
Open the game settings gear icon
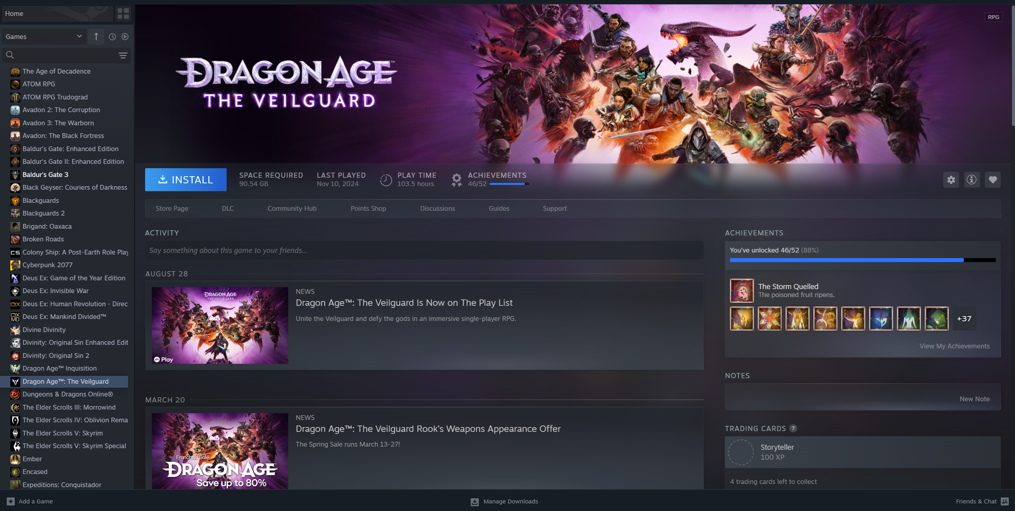tap(951, 180)
